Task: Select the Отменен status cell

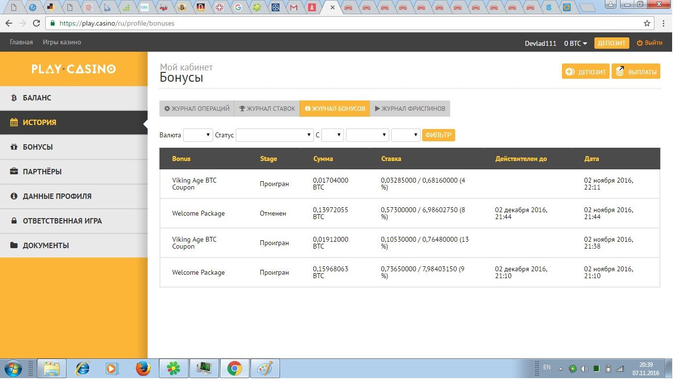Action: coord(273,214)
